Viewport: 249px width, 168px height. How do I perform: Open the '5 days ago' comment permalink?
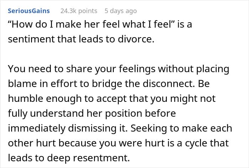[x=121, y=11]
